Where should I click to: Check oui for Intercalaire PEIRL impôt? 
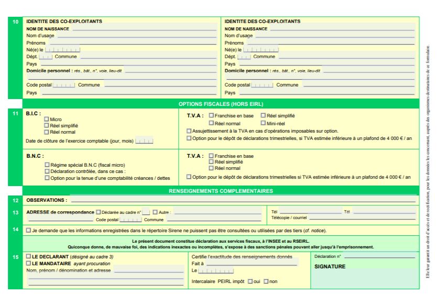[x=250, y=281]
